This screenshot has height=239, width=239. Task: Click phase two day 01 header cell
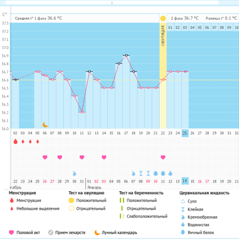[170, 28]
